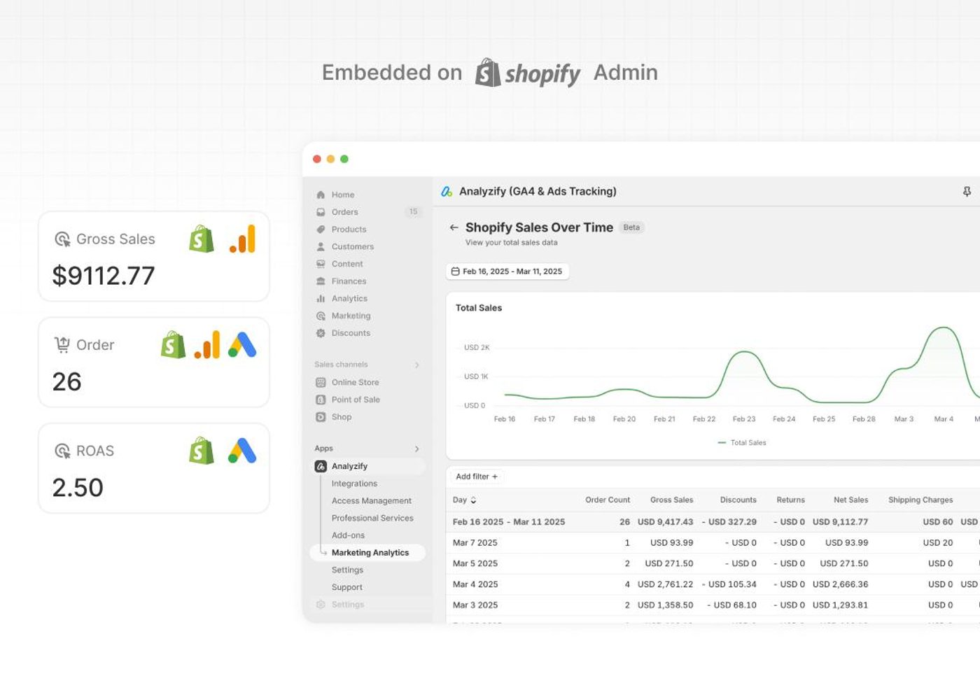Click the Customers person icon
The height and width of the screenshot is (697, 980).
click(x=321, y=246)
